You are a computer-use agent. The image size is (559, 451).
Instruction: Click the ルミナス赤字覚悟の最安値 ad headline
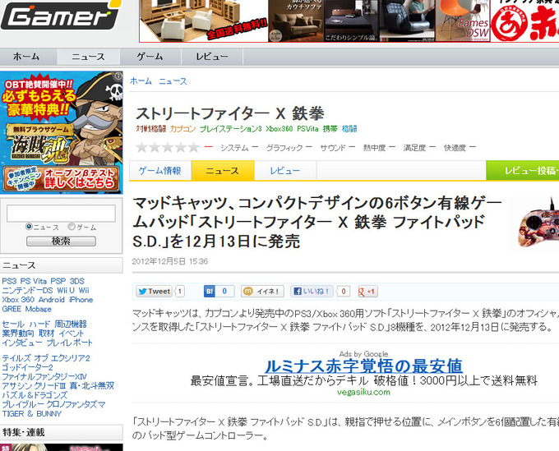tap(363, 366)
